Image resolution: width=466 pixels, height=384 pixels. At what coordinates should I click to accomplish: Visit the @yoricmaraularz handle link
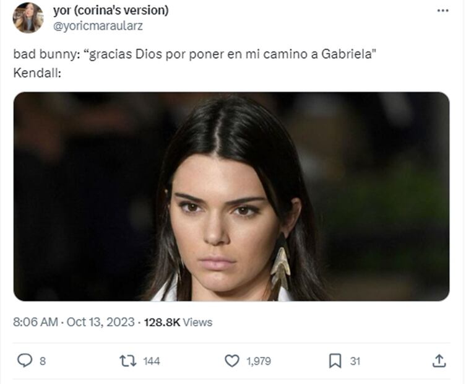click(x=98, y=26)
